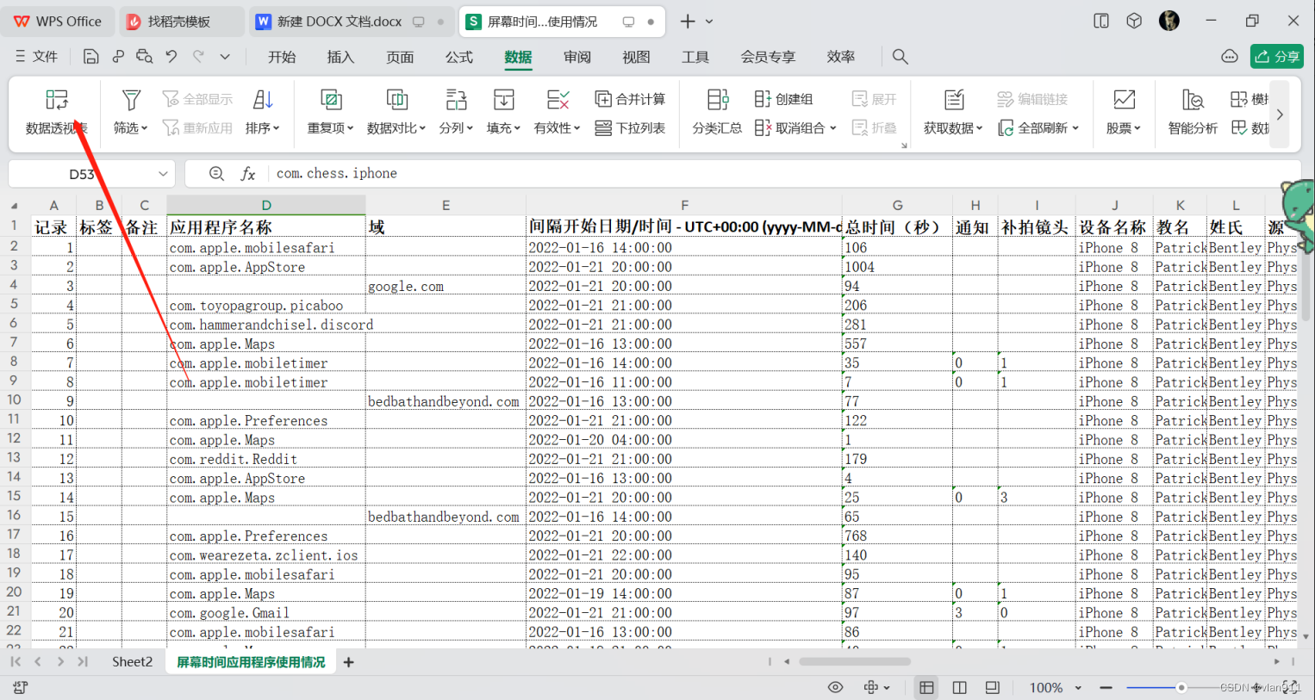The height and width of the screenshot is (700, 1315).
Task: Click Reapply (重新应用) filter button
Action: coord(197,127)
